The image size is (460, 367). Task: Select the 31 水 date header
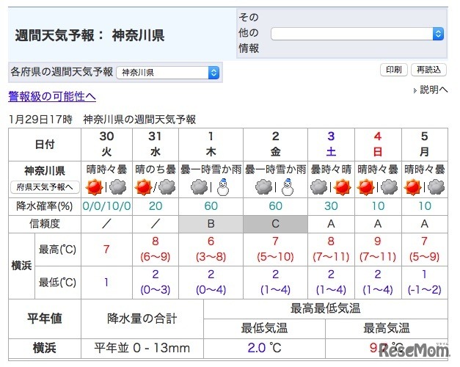click(156, 144)
